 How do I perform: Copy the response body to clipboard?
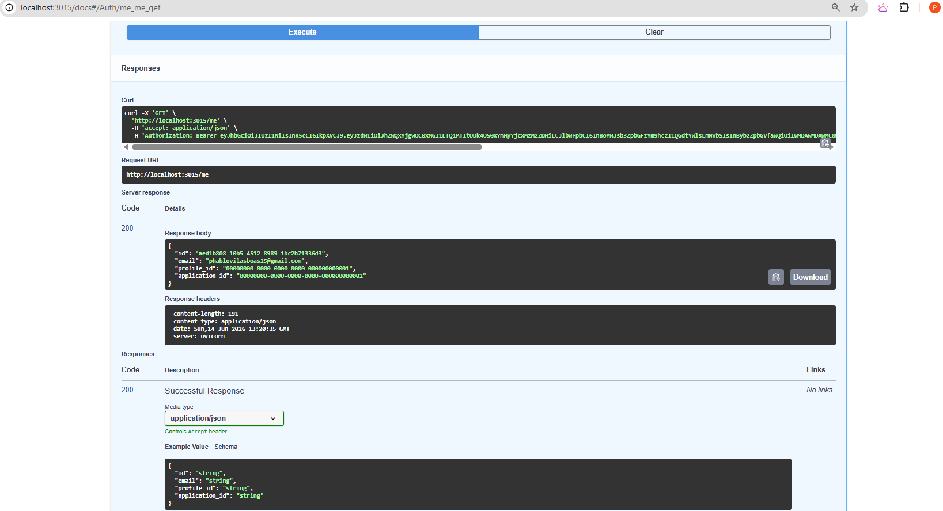776,277
